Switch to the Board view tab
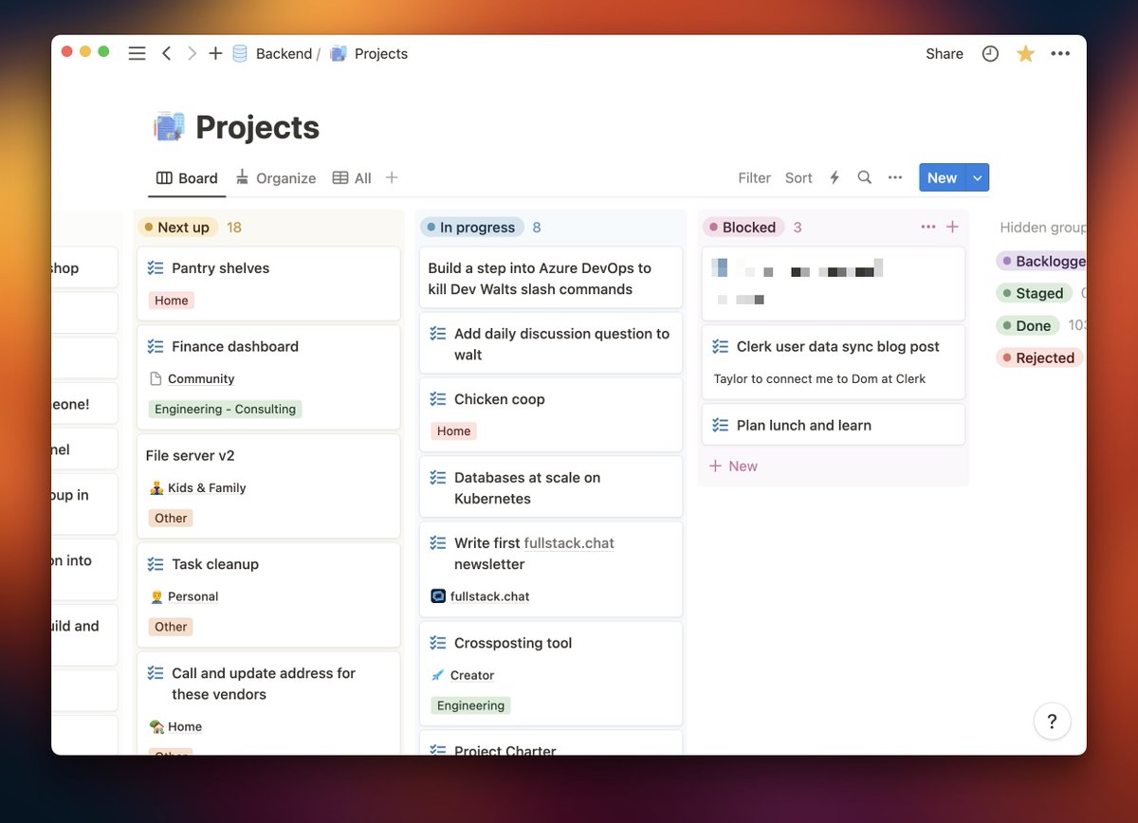This screenshot has height=823, width=1138. pyautogui.click(x=188, y=178)
